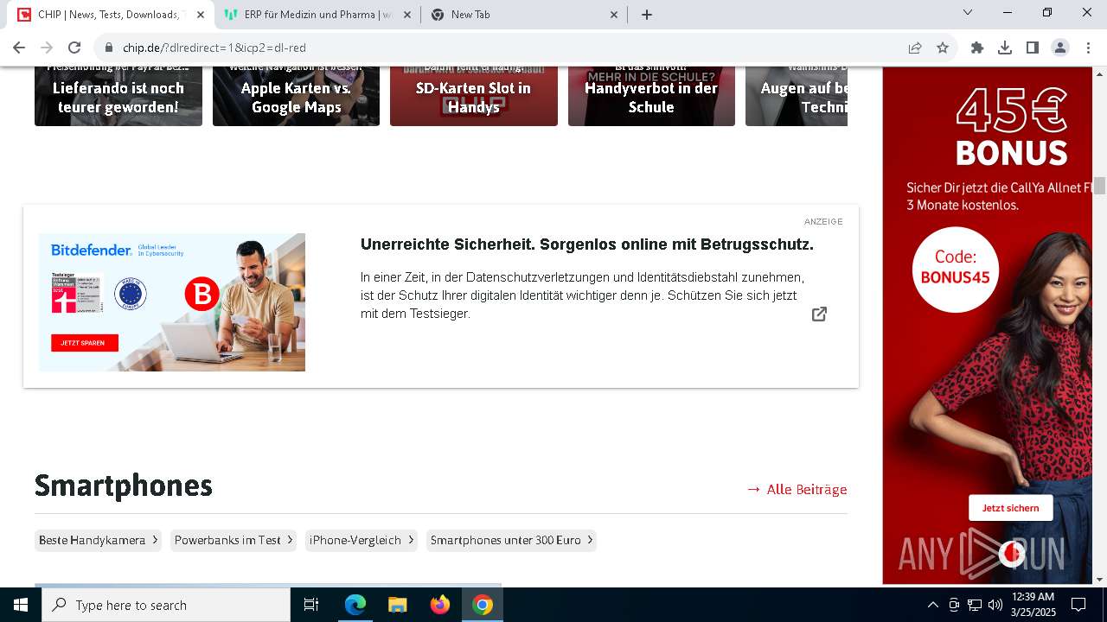Open SD-Karten Slot in Handys card
This screenshot has height=622, width=1107.
click(474, 97)
